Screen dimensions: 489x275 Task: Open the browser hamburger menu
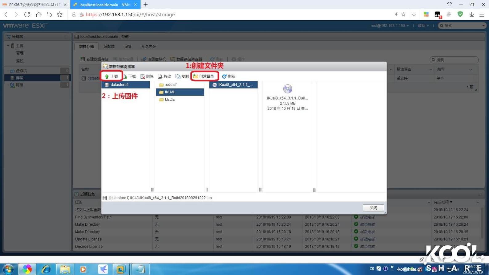(482, 14)
